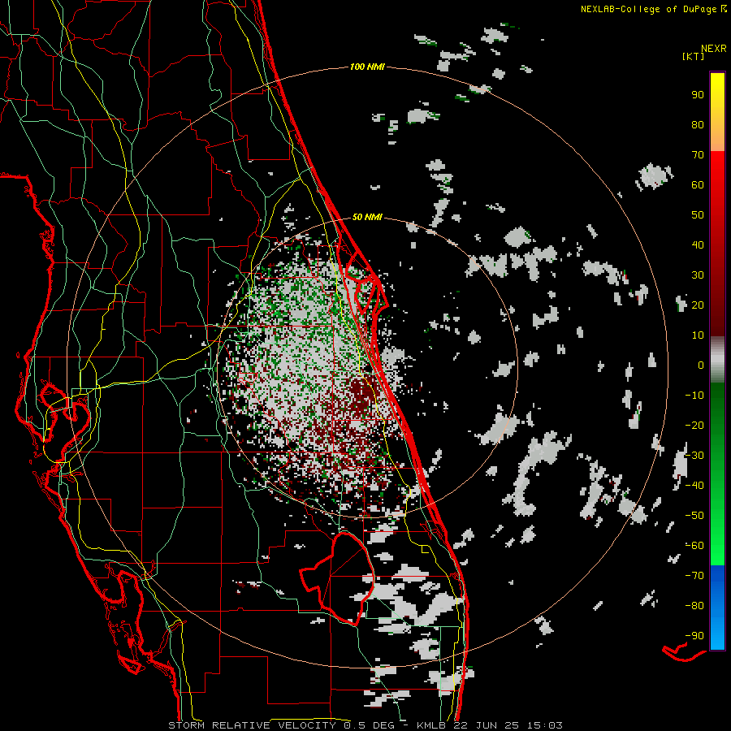This screenshot has height=731, width=731.
Task: Click the 50 value on velocity scale
Action: [x=698, y=215]
